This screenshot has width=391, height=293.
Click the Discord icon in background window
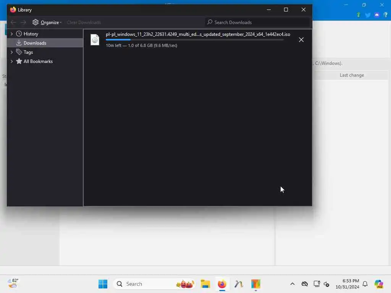point(376,15)
